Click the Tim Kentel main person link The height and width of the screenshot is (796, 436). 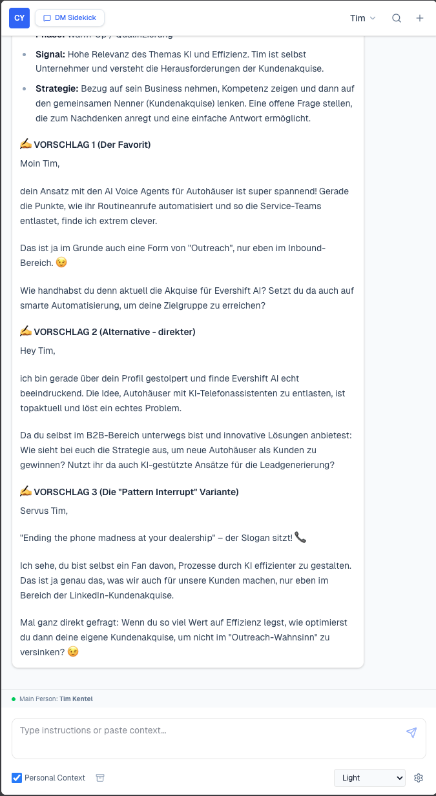tap(77, 699)
